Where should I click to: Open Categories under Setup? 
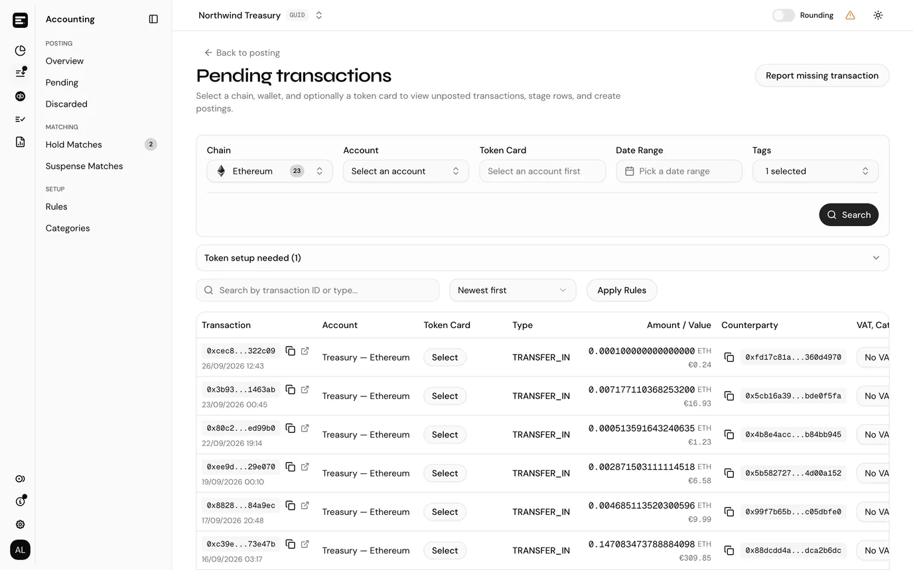pyautogui.click(x=68, y=228)
